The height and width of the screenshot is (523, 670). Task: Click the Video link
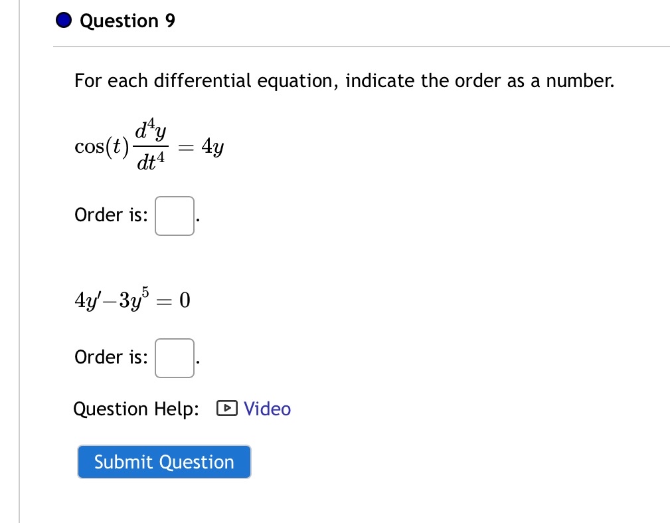coord(266,409)
